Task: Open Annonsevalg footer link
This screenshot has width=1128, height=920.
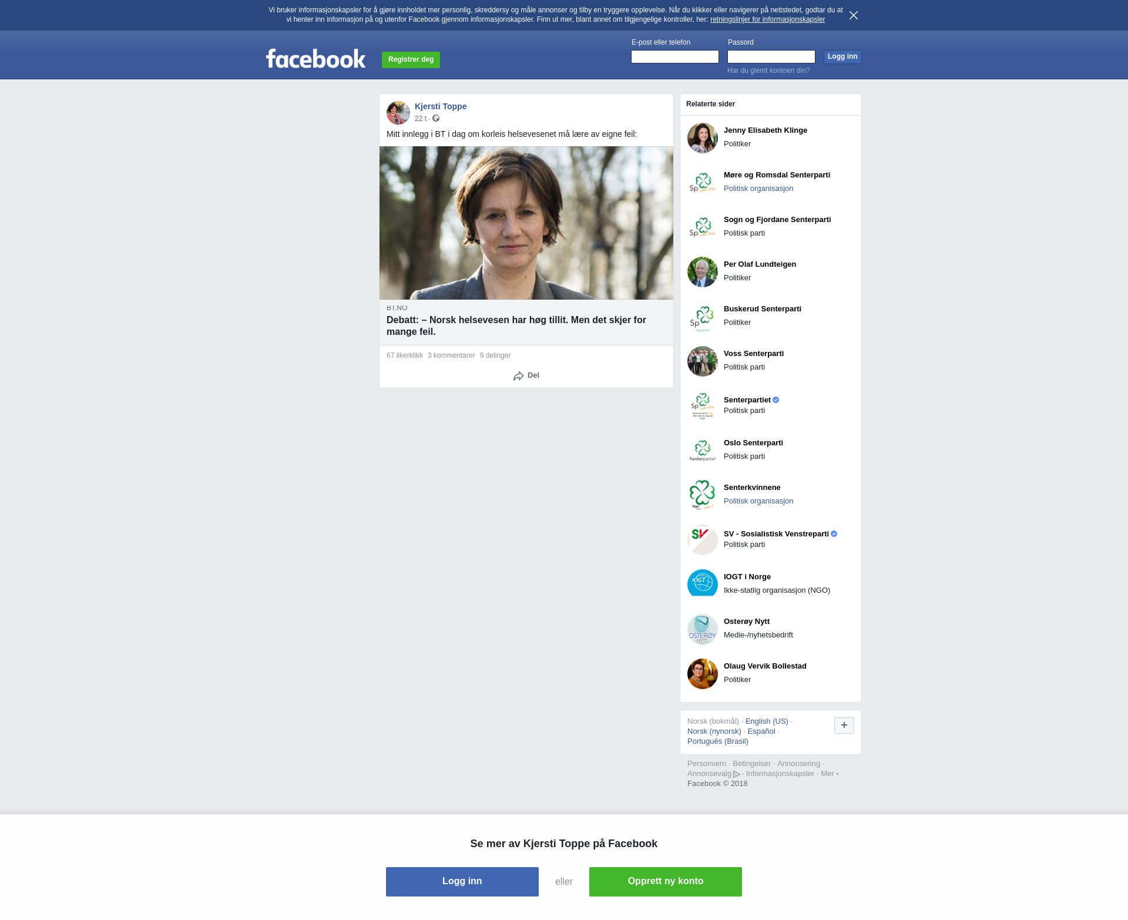Action: tap(713, 774)
